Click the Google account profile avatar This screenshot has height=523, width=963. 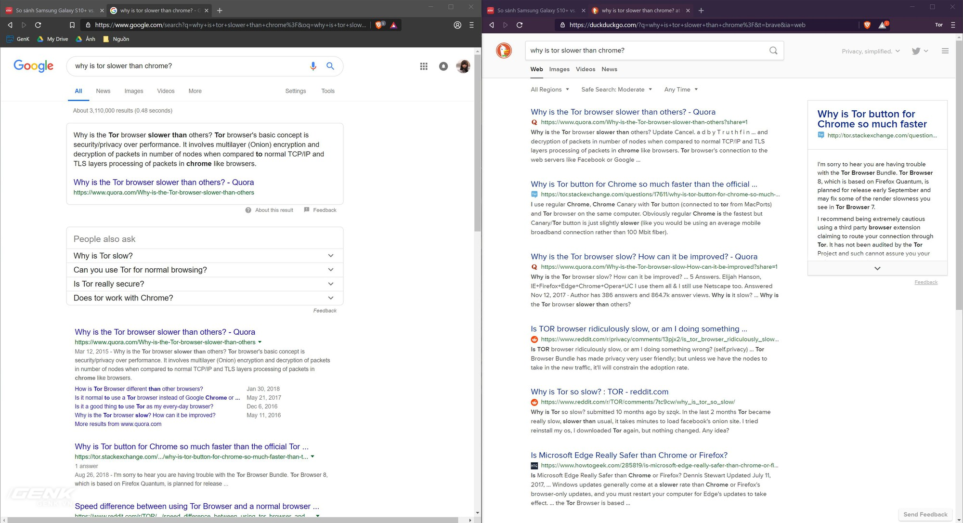[463, 66]
